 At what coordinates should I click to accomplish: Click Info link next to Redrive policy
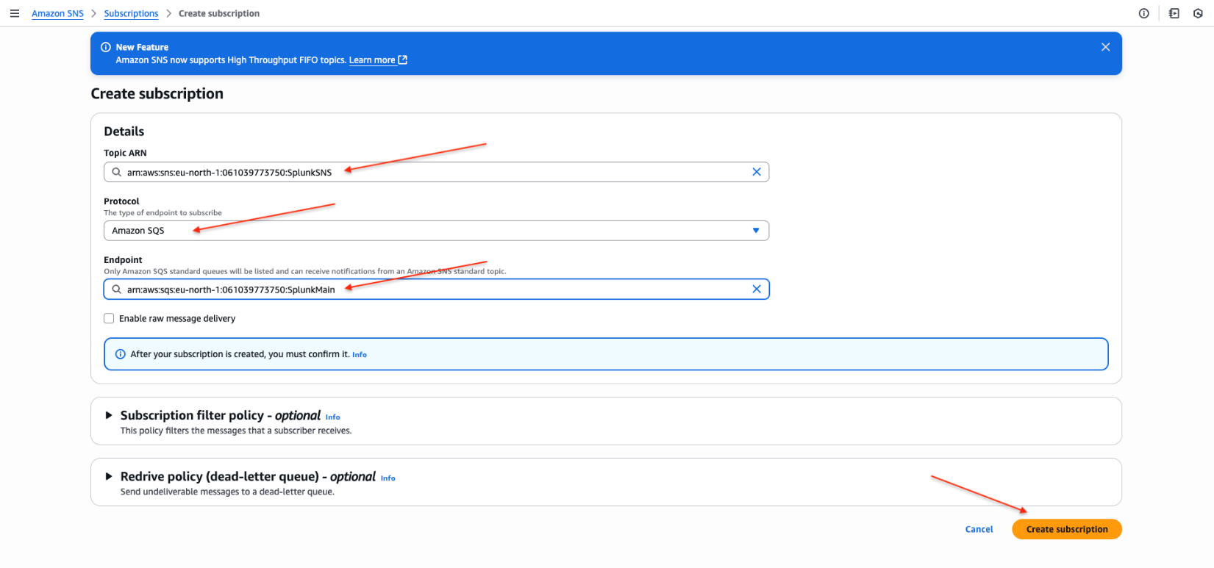click(388, 478)
